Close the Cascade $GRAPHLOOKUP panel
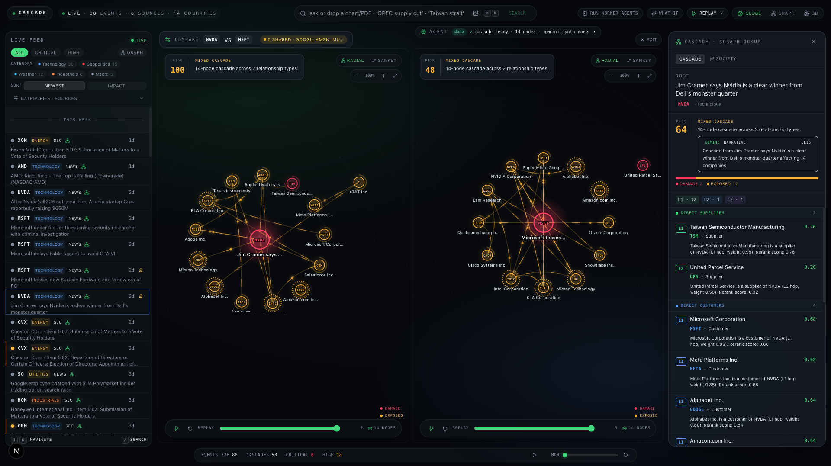 (x=814, y=42)
